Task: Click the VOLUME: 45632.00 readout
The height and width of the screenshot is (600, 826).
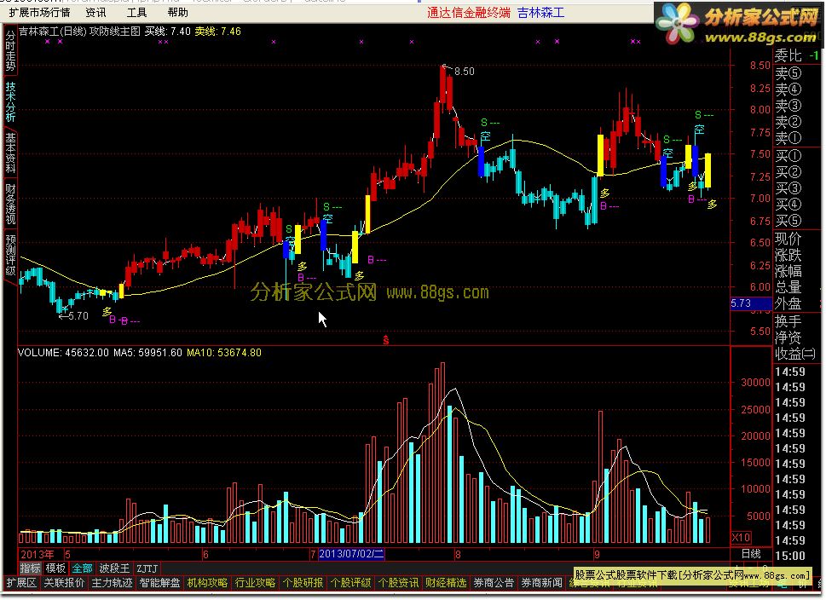Action: coord(63,352)
